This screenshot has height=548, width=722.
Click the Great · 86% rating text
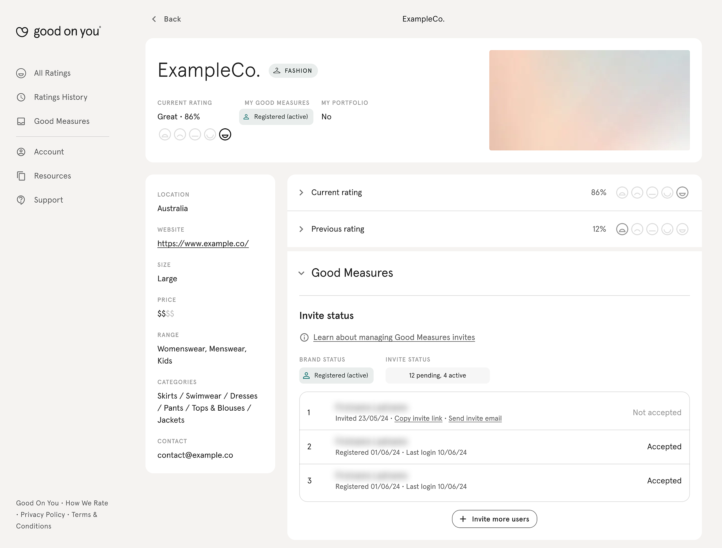(x=179, y=117)
